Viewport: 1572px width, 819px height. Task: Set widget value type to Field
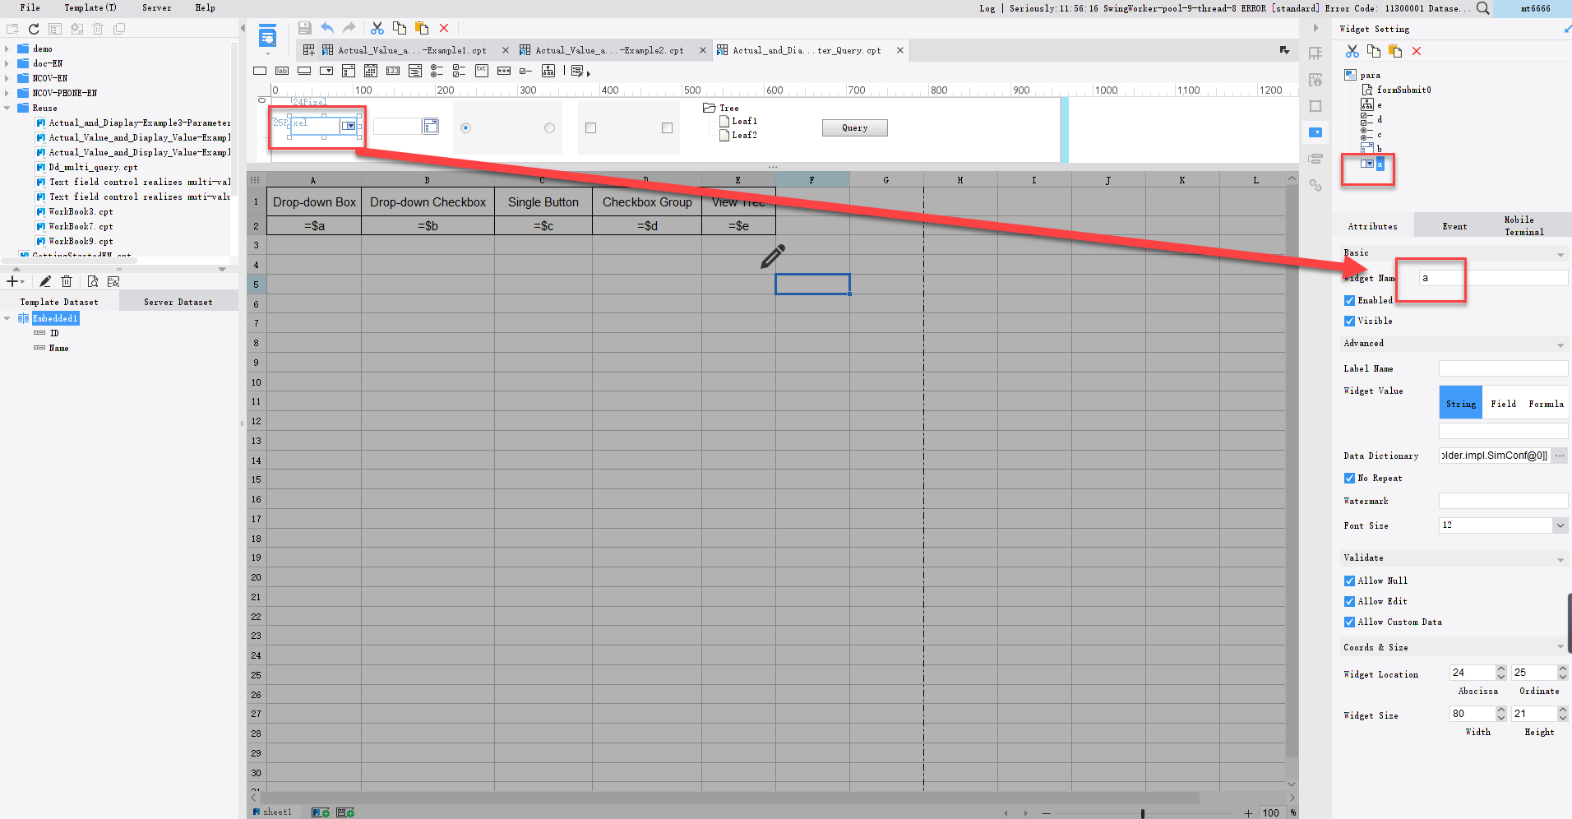(x=1504, y=404)
